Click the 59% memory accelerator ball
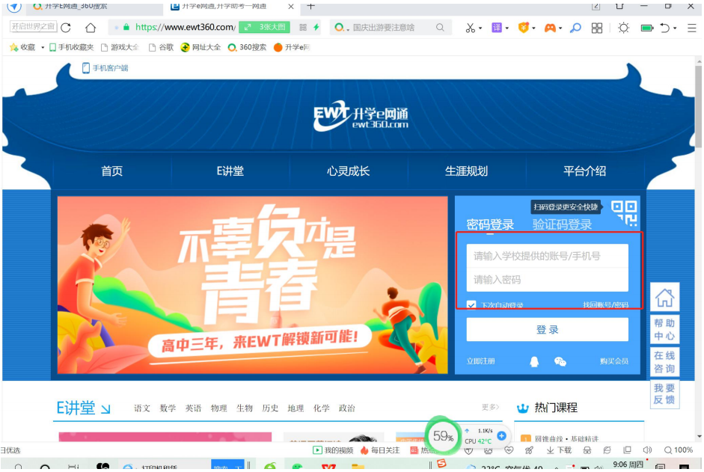This screenshot has height=472, width=704. [x=442, y=435]
